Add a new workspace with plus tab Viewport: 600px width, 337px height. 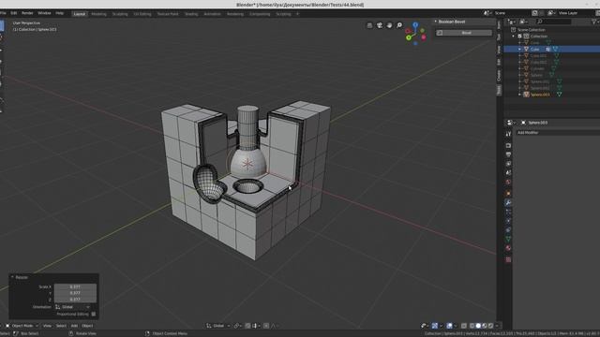pos(298,14)
